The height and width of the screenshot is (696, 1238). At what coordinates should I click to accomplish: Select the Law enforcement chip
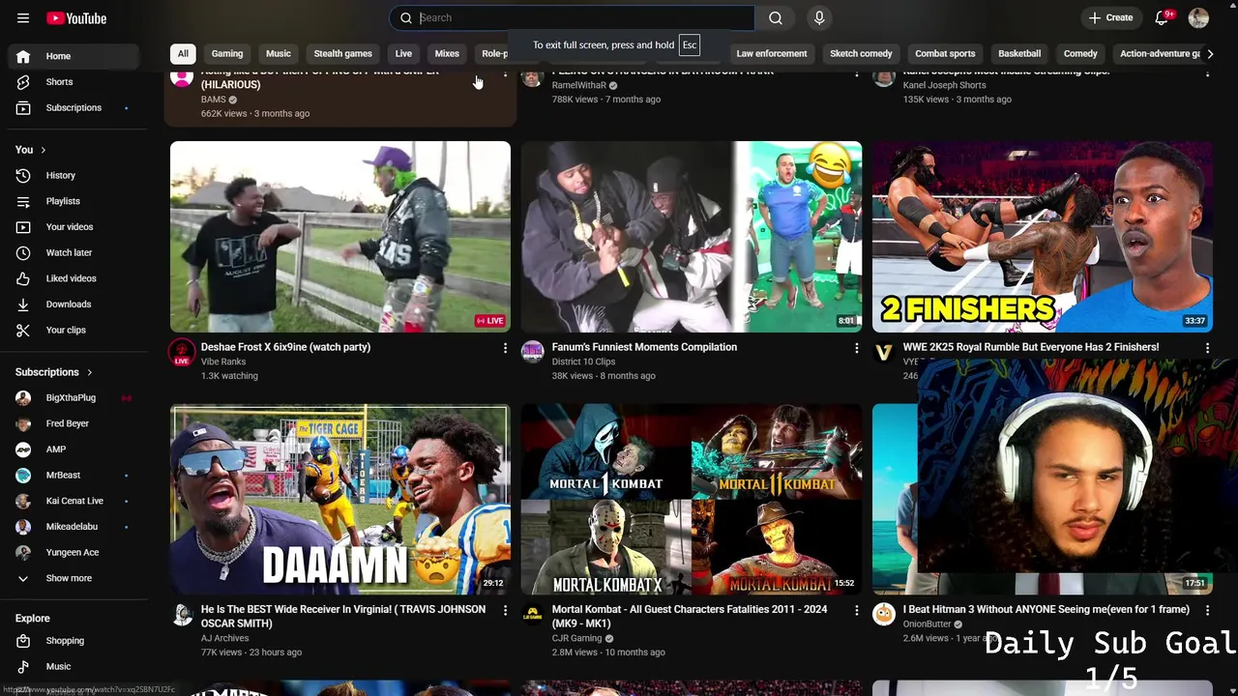coord(771,53)
